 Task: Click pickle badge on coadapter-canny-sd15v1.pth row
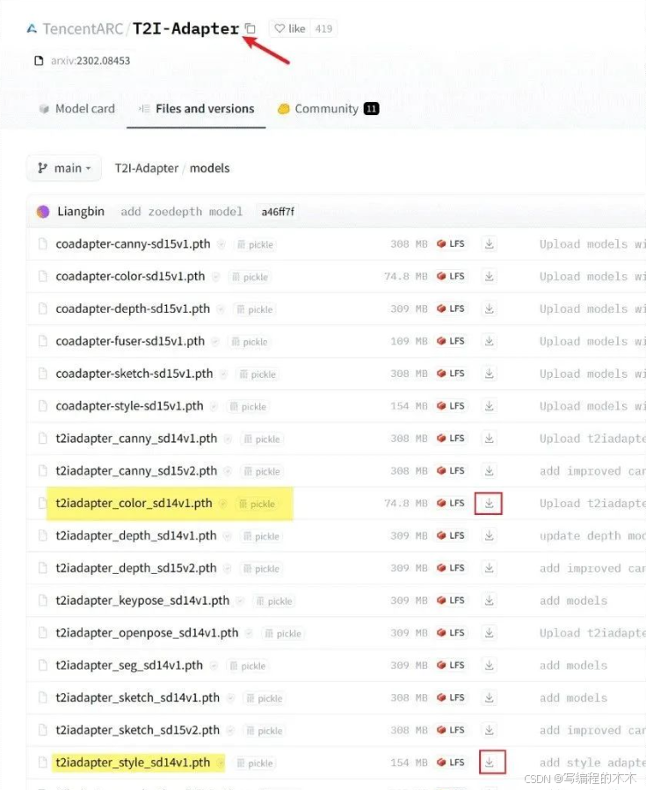click(256, 245)
